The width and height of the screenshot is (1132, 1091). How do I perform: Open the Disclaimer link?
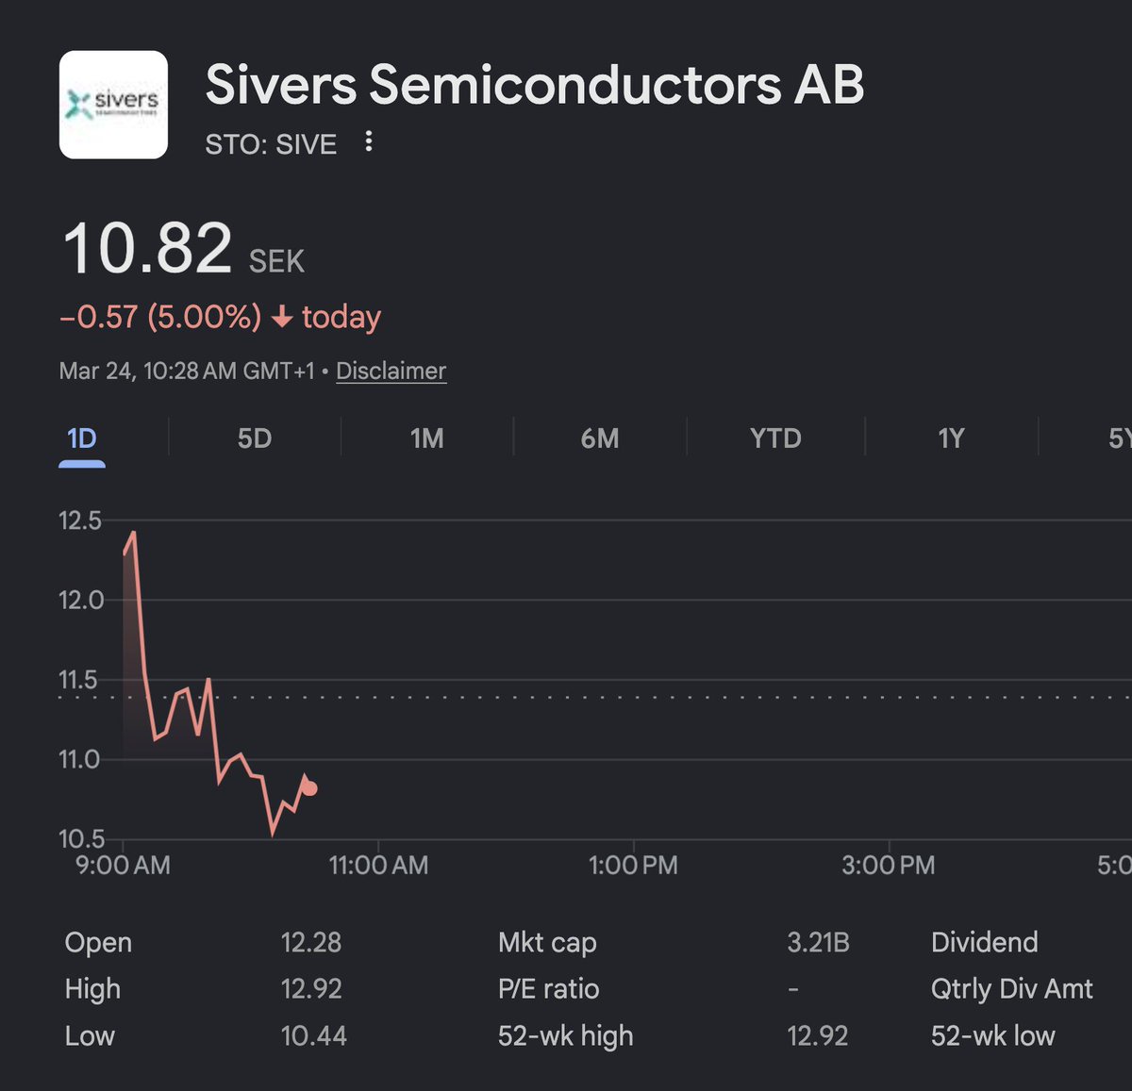point(391,371)
